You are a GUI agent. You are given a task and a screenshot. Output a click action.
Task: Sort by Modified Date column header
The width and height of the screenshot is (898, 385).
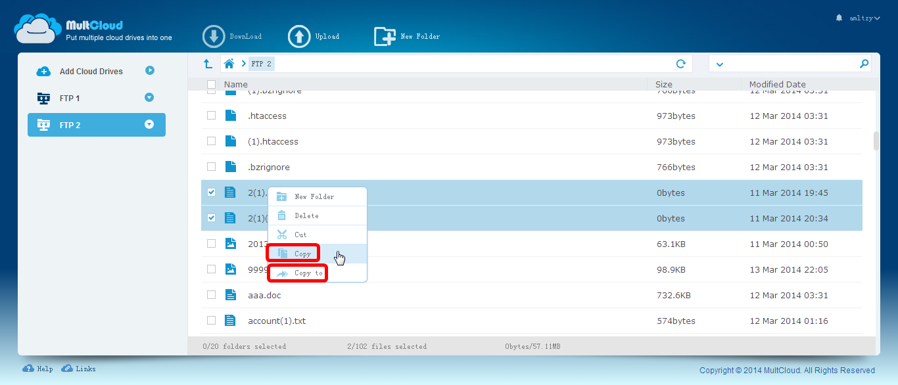[778, 84]
